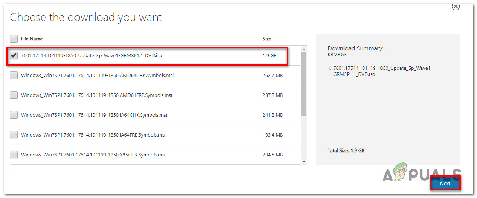Click the Next button
This screenshot has height=198, width=477.
point(445,184)
